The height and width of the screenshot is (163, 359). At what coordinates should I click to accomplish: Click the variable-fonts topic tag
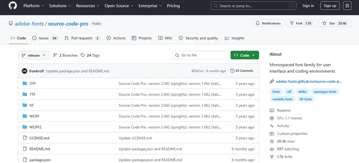click(282, 99)
